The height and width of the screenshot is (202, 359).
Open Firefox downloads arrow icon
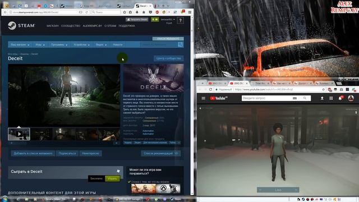click(x=137, y=12)
